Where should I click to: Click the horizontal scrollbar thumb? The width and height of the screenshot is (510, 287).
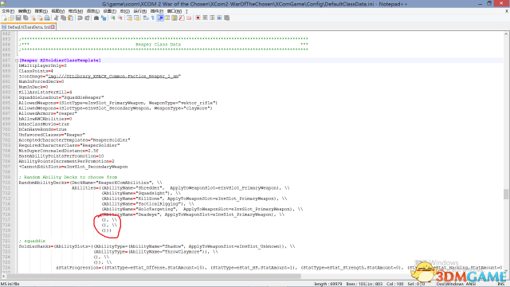coord(155,277)
